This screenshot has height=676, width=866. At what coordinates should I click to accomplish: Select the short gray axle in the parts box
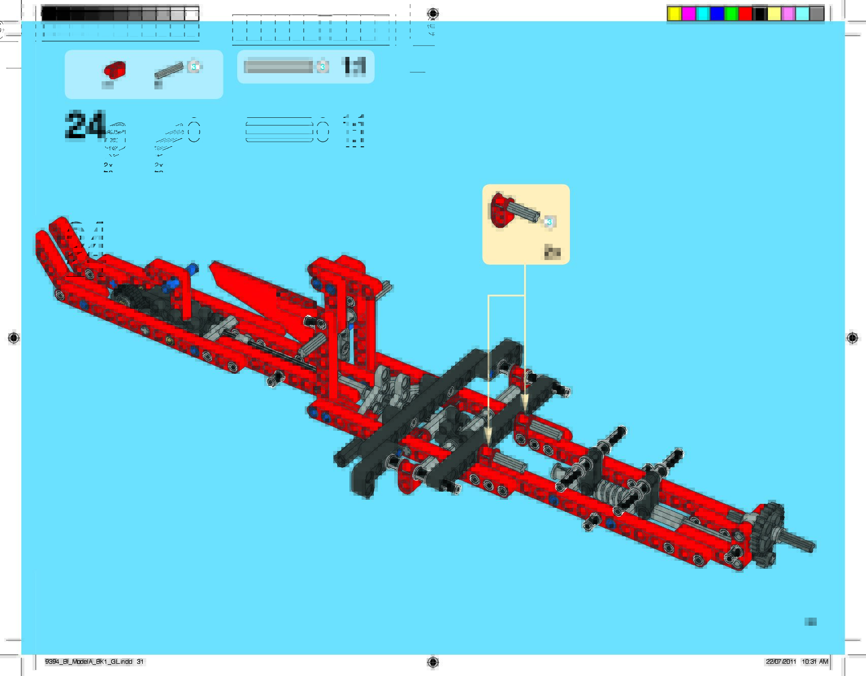(x=169, y=72)
